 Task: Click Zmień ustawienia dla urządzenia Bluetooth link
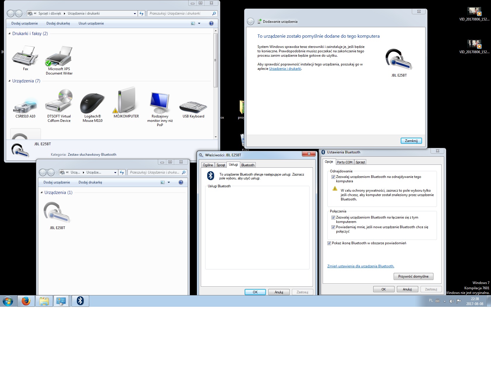[361, 266]
